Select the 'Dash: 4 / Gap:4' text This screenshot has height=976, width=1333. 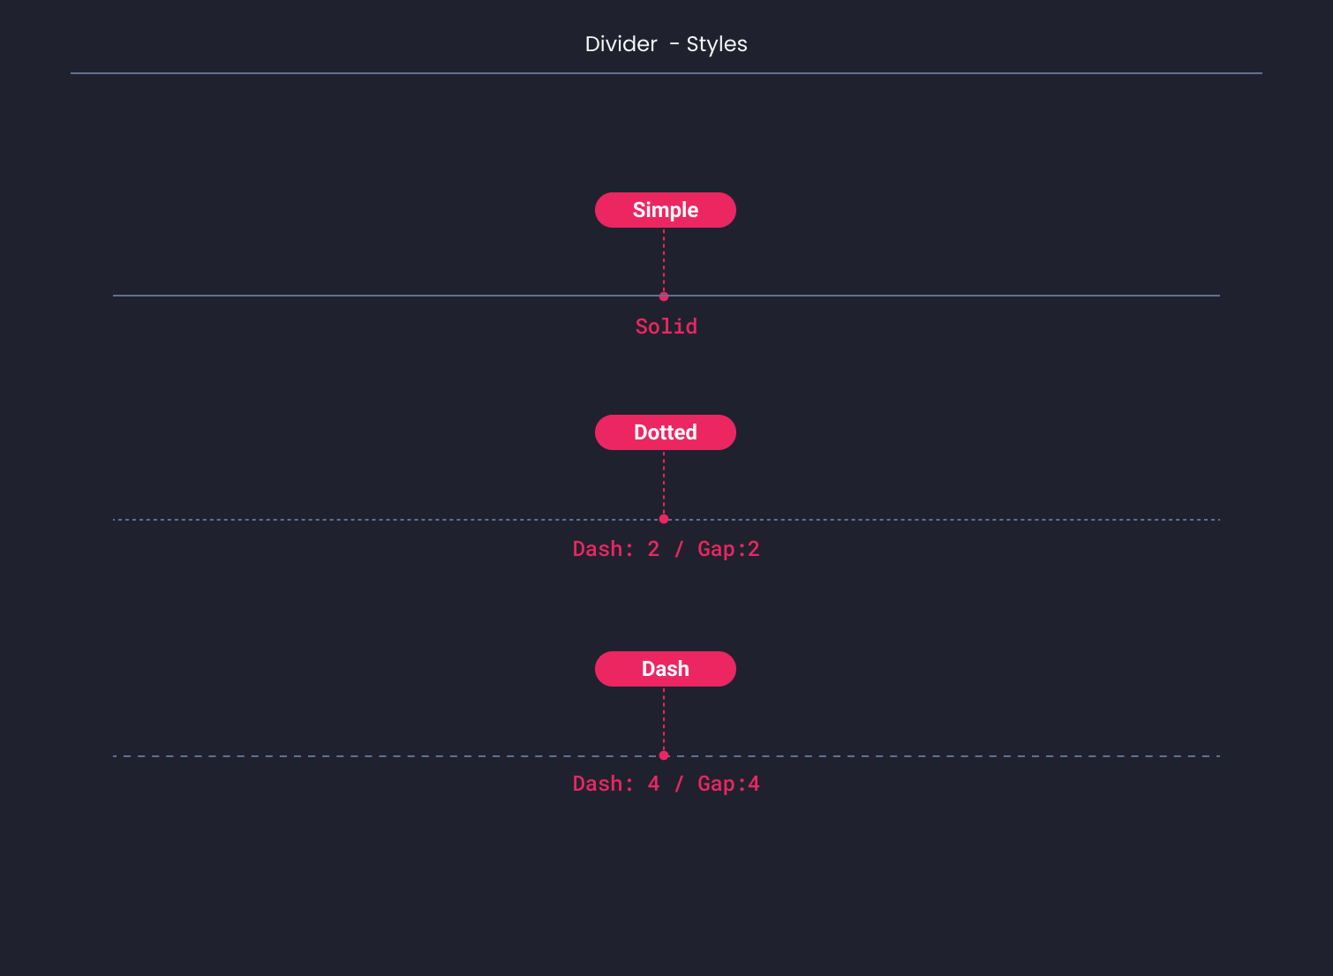(666, 784)
